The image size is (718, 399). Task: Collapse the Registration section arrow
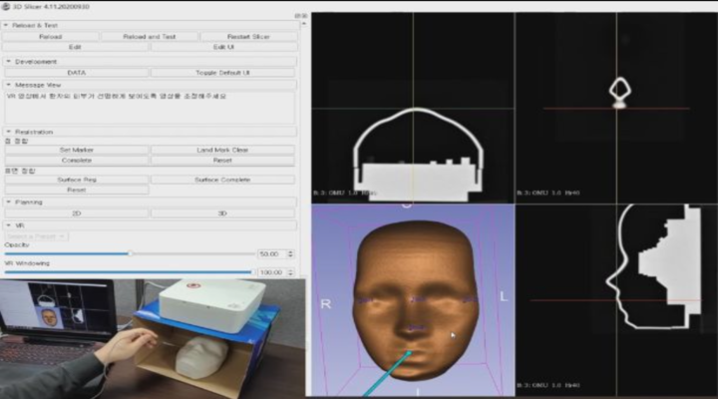8,132
